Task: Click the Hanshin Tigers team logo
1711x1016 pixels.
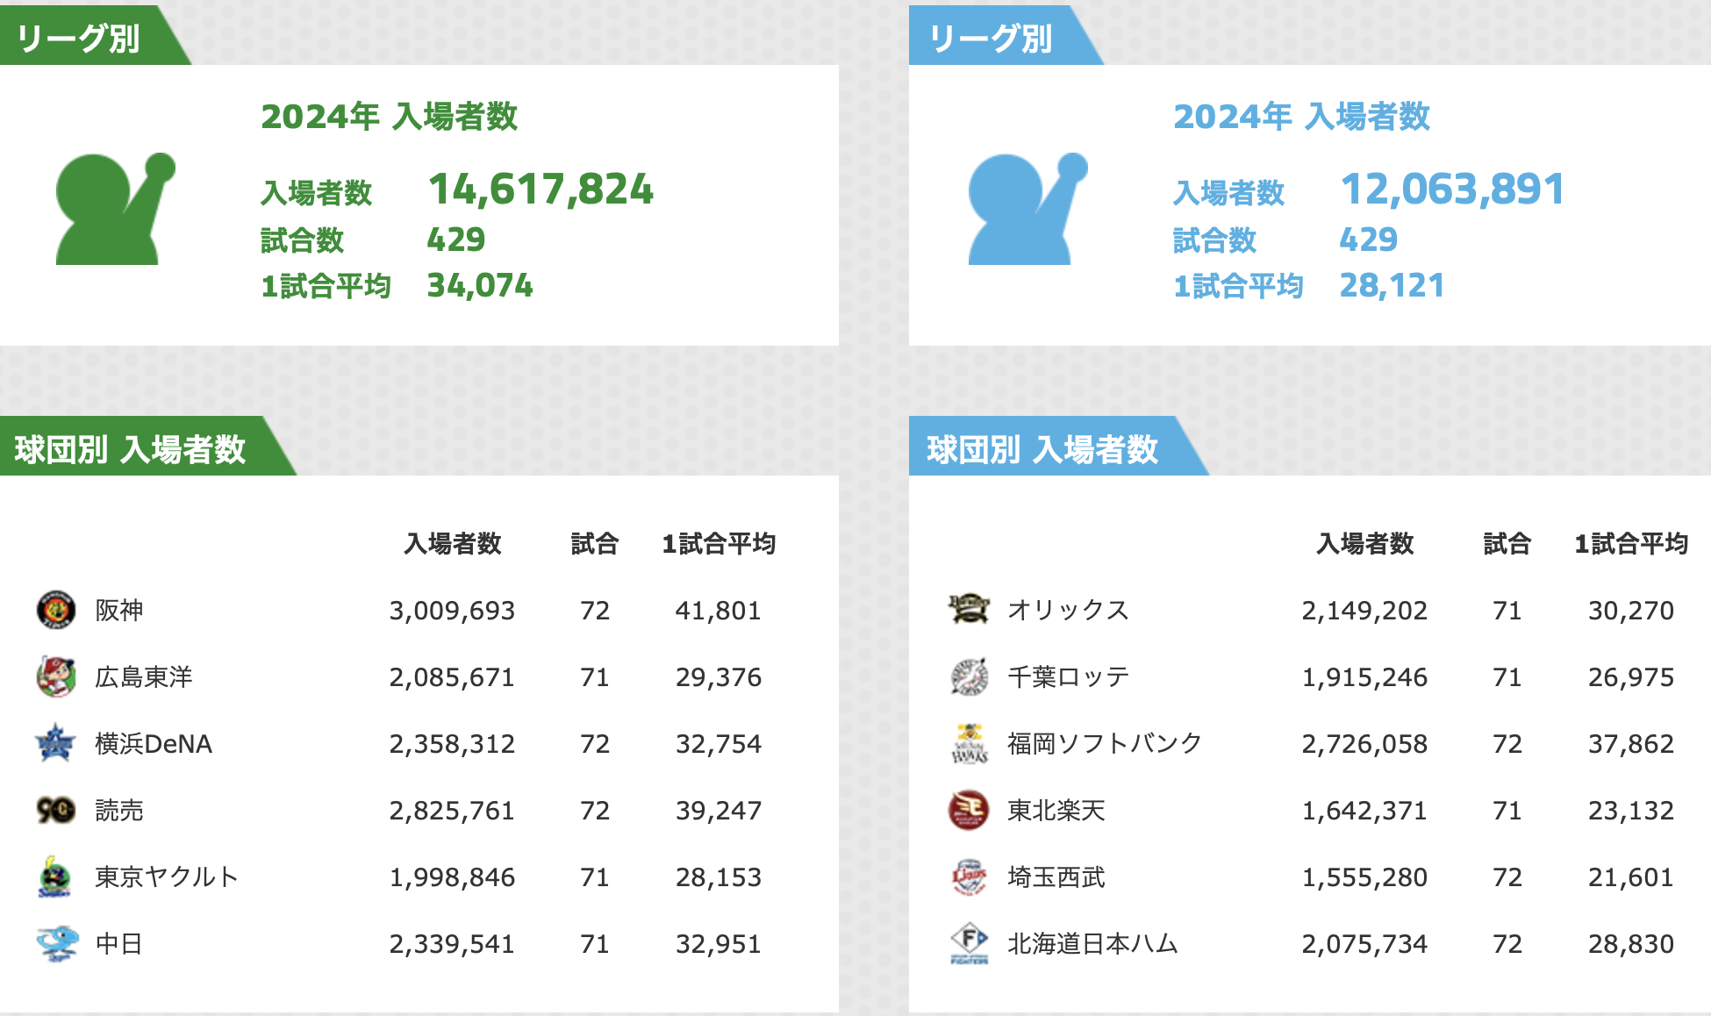Action: (x=56, y=610)
